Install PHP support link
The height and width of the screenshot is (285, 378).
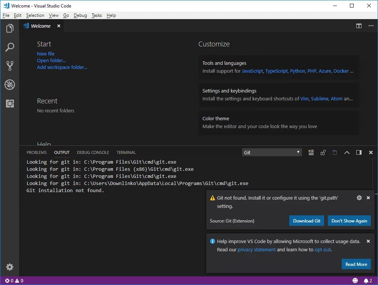312,71
